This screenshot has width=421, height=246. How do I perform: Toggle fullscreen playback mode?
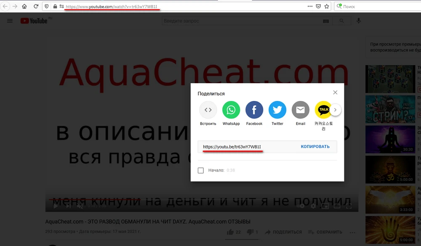tap(349, 206)
